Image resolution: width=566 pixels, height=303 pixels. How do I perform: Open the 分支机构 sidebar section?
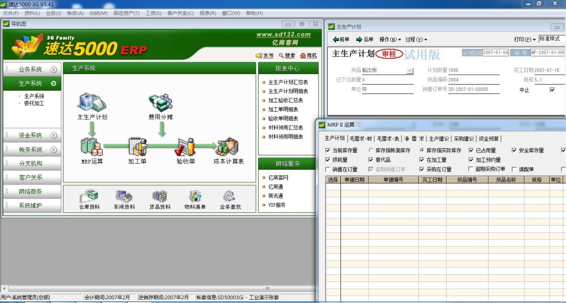[31, 163]
